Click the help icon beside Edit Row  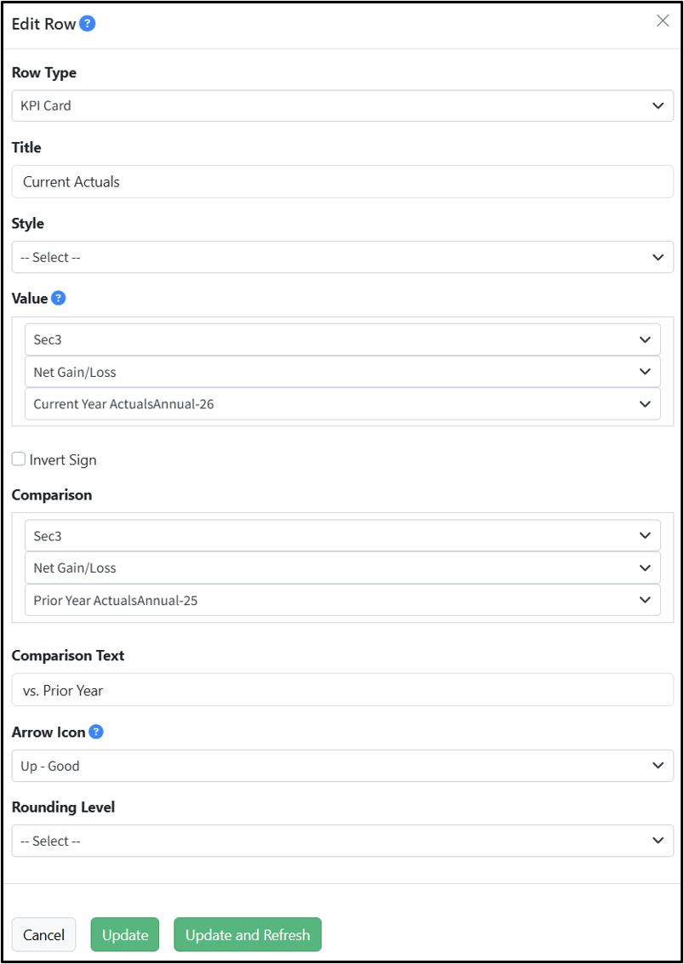88,24
